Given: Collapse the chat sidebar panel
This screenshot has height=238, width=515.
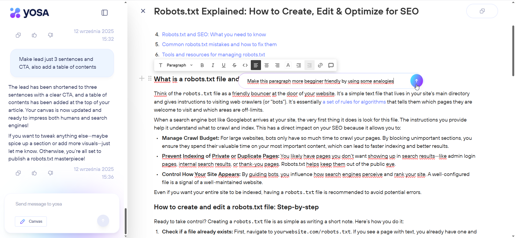Looking at the screenshot, I should [105, 13].
